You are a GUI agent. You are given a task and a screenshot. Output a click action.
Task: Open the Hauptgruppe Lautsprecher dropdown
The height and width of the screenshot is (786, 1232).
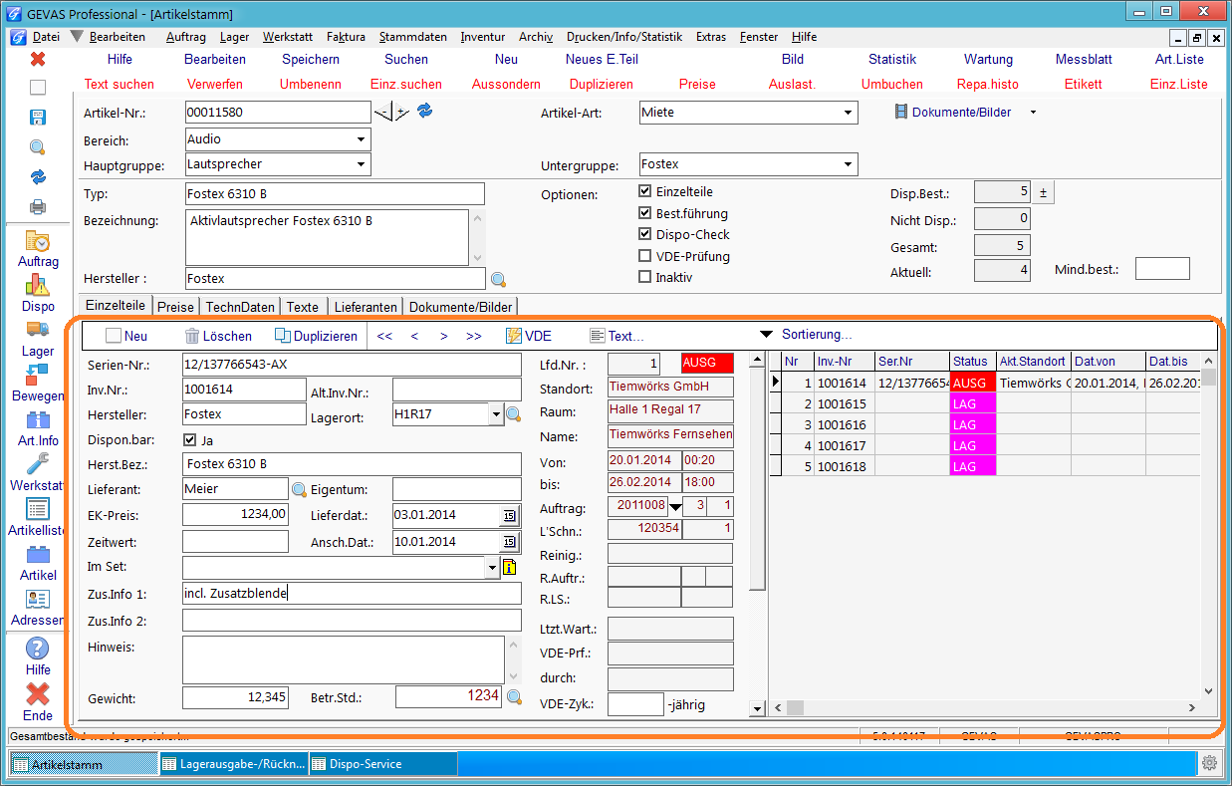click(x=361, y=164)
